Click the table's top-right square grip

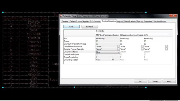[146, 12]
